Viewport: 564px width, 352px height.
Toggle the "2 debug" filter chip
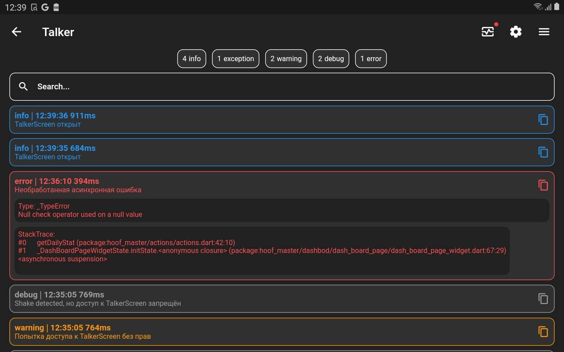pyautogui.click(x=331, y=59)
